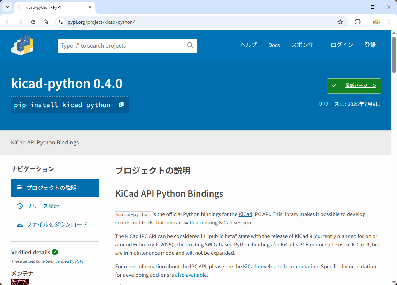This screenshot has width=397, height=285.
Task: Open the リリース履歴 navigation tab
Action: coord(43,206)
